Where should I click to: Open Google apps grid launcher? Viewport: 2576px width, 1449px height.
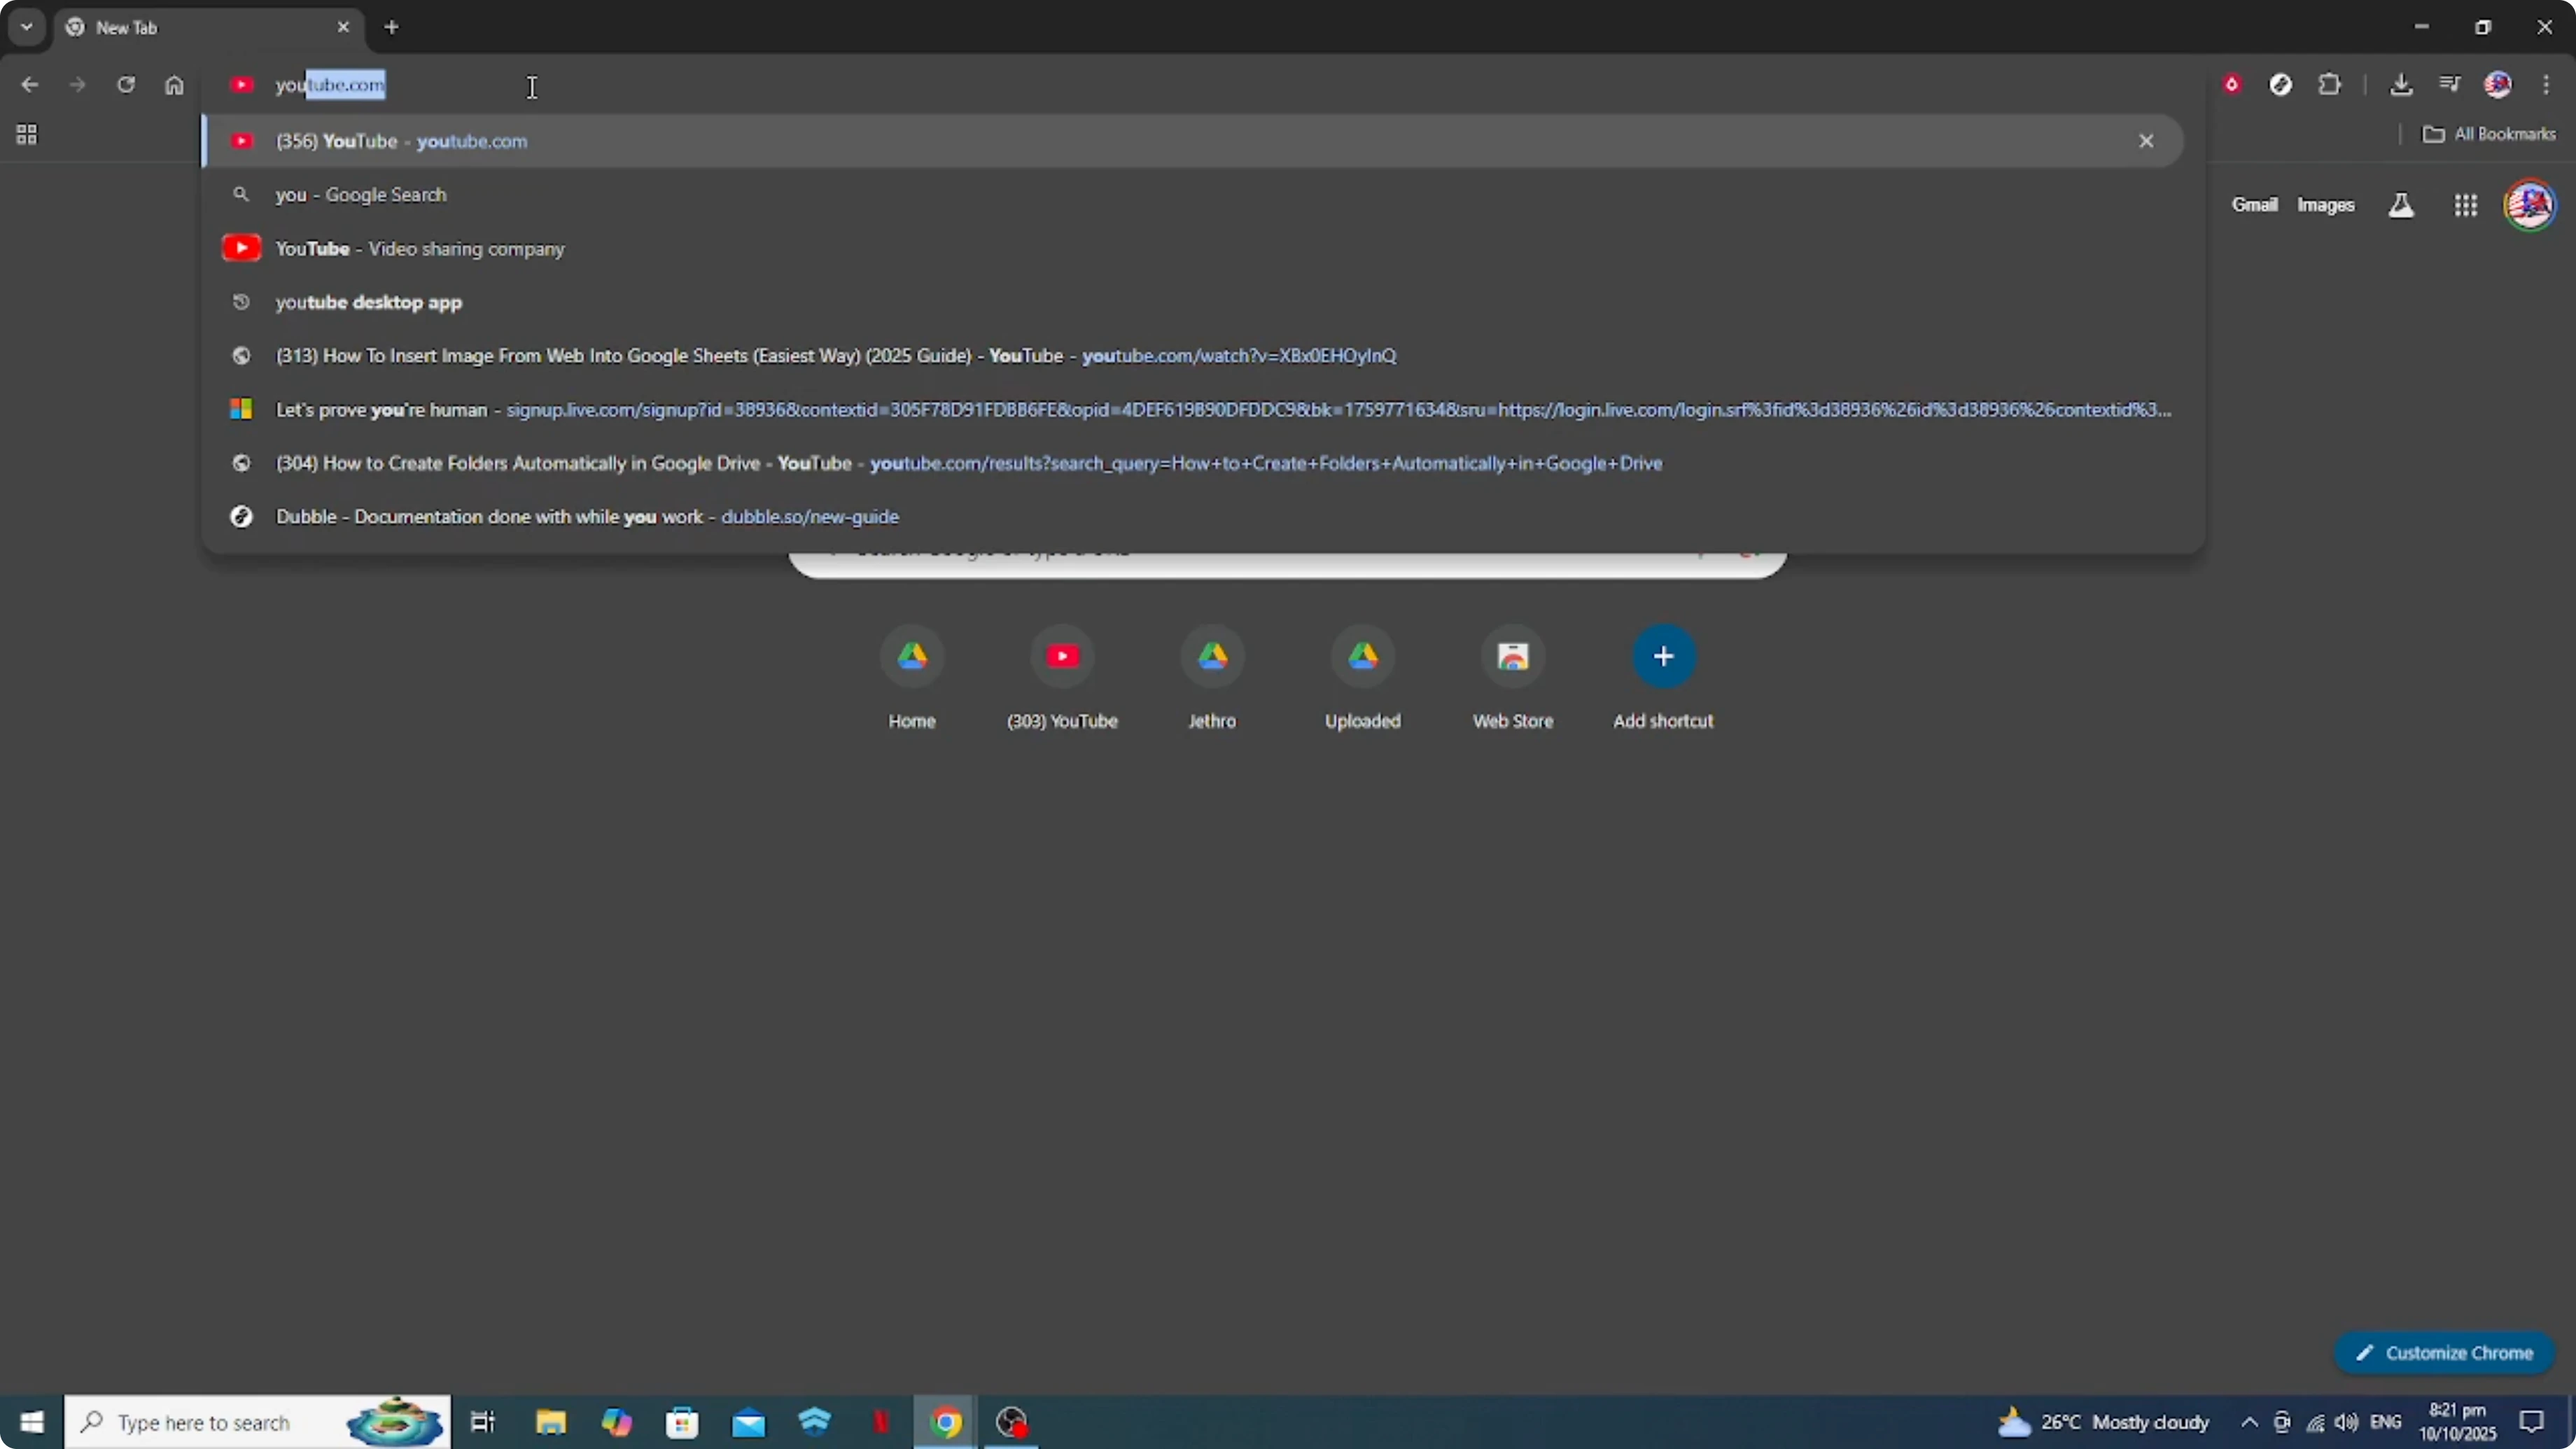pyautogui.click(x=2466, y=204)
